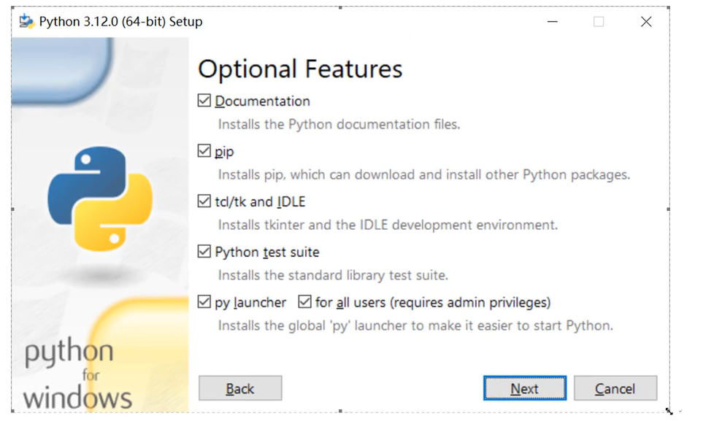703x432 pixels.
Task: Click the Optional Features heading
Action: tap(300, 69)
